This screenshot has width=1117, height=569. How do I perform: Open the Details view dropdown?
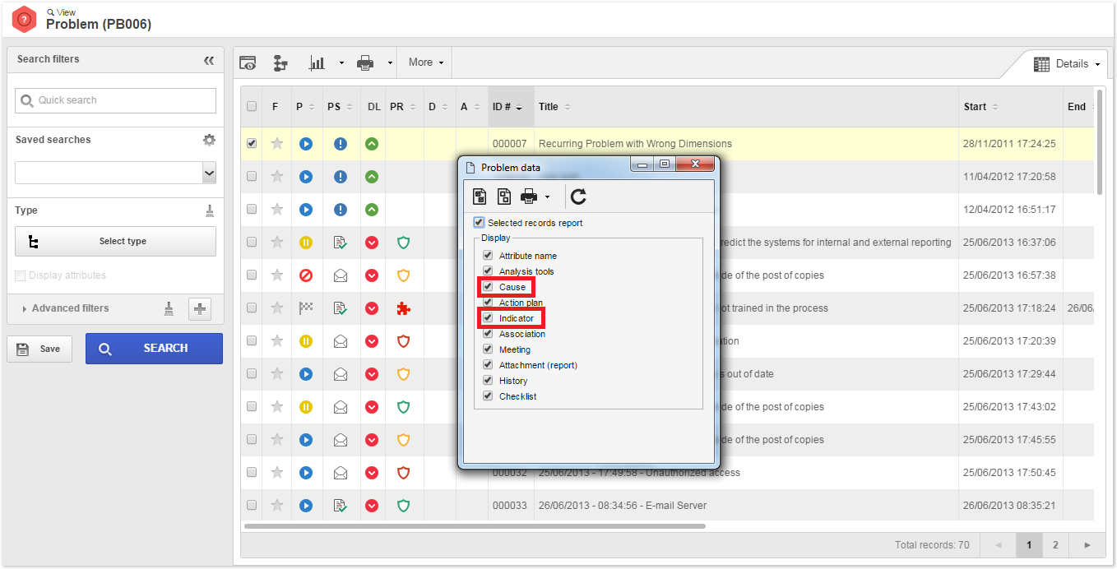(x=1067, y=64)
